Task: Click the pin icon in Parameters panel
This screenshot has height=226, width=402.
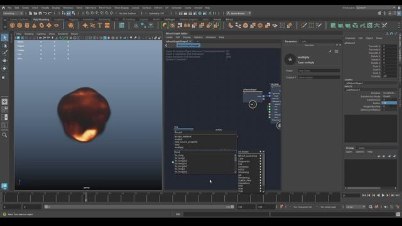Action: [330, 51]
